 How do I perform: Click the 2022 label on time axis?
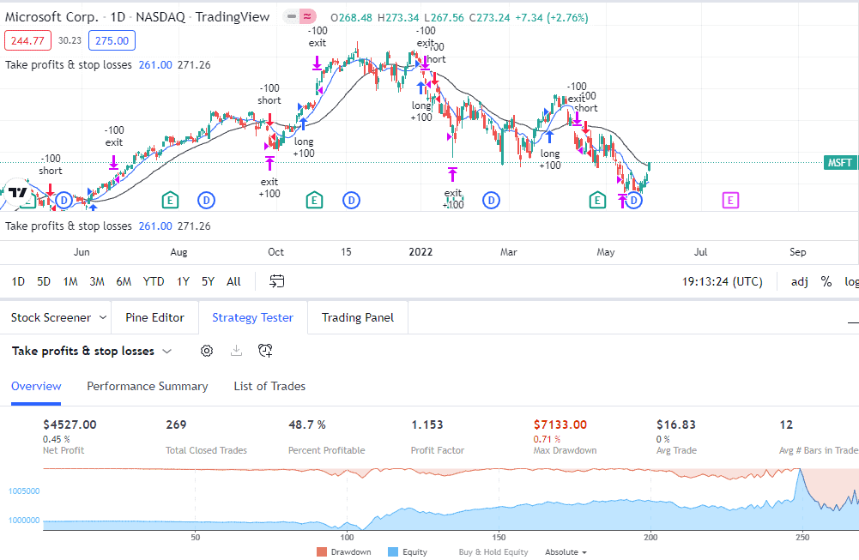[420, 252]
